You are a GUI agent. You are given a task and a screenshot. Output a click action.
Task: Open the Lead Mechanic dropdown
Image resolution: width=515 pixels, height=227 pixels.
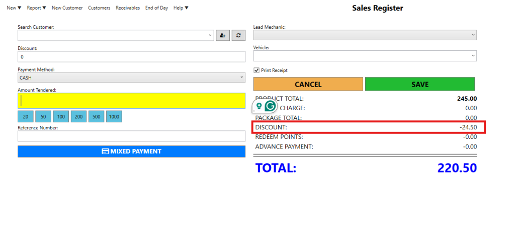(x=473, y=35)
